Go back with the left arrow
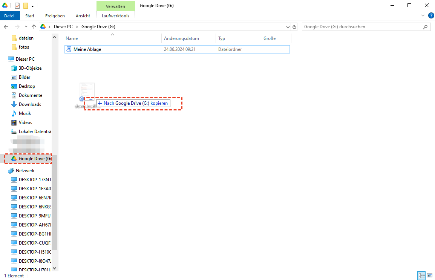The image size is (435, 280). pyautogui.click(x=6, y=27)
